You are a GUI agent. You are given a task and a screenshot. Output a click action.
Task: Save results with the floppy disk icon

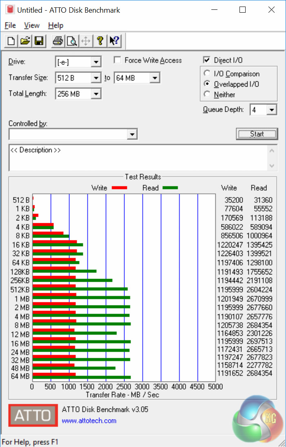(39, 41)
